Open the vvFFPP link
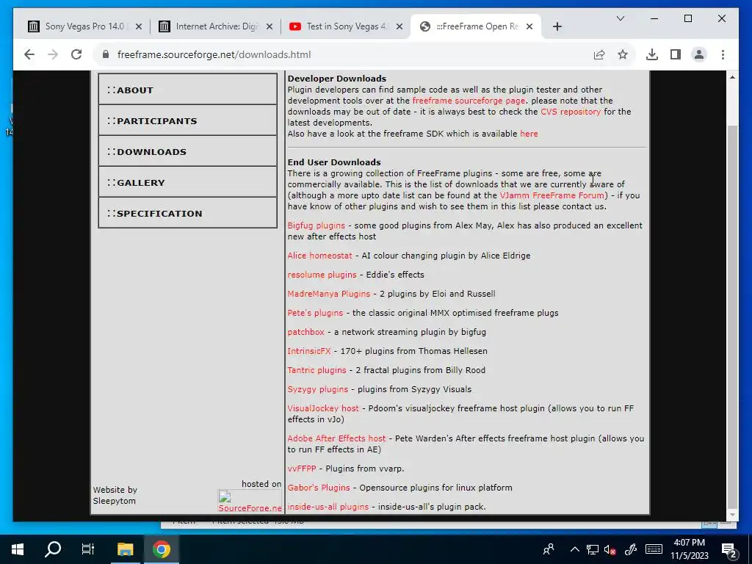The image size is (752, 564). (302, 469)
